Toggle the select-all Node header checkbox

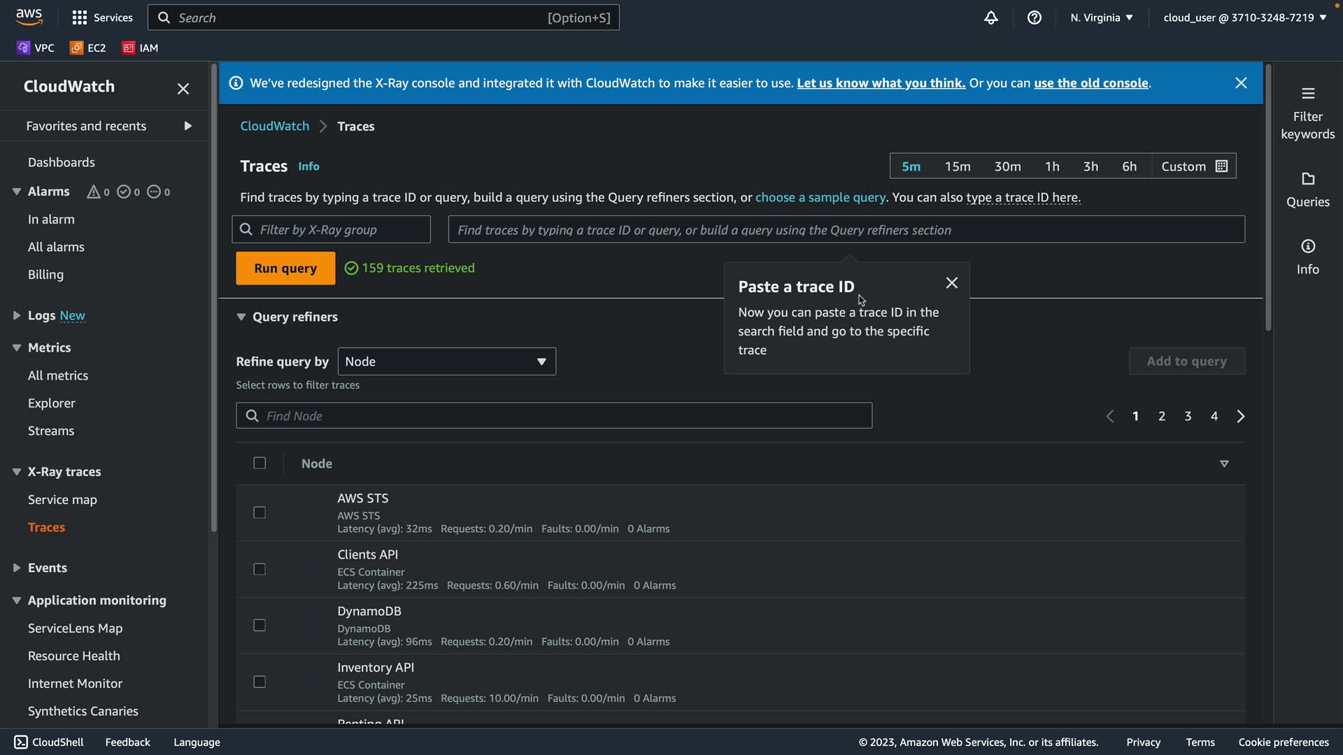click(x=260, y=463)
